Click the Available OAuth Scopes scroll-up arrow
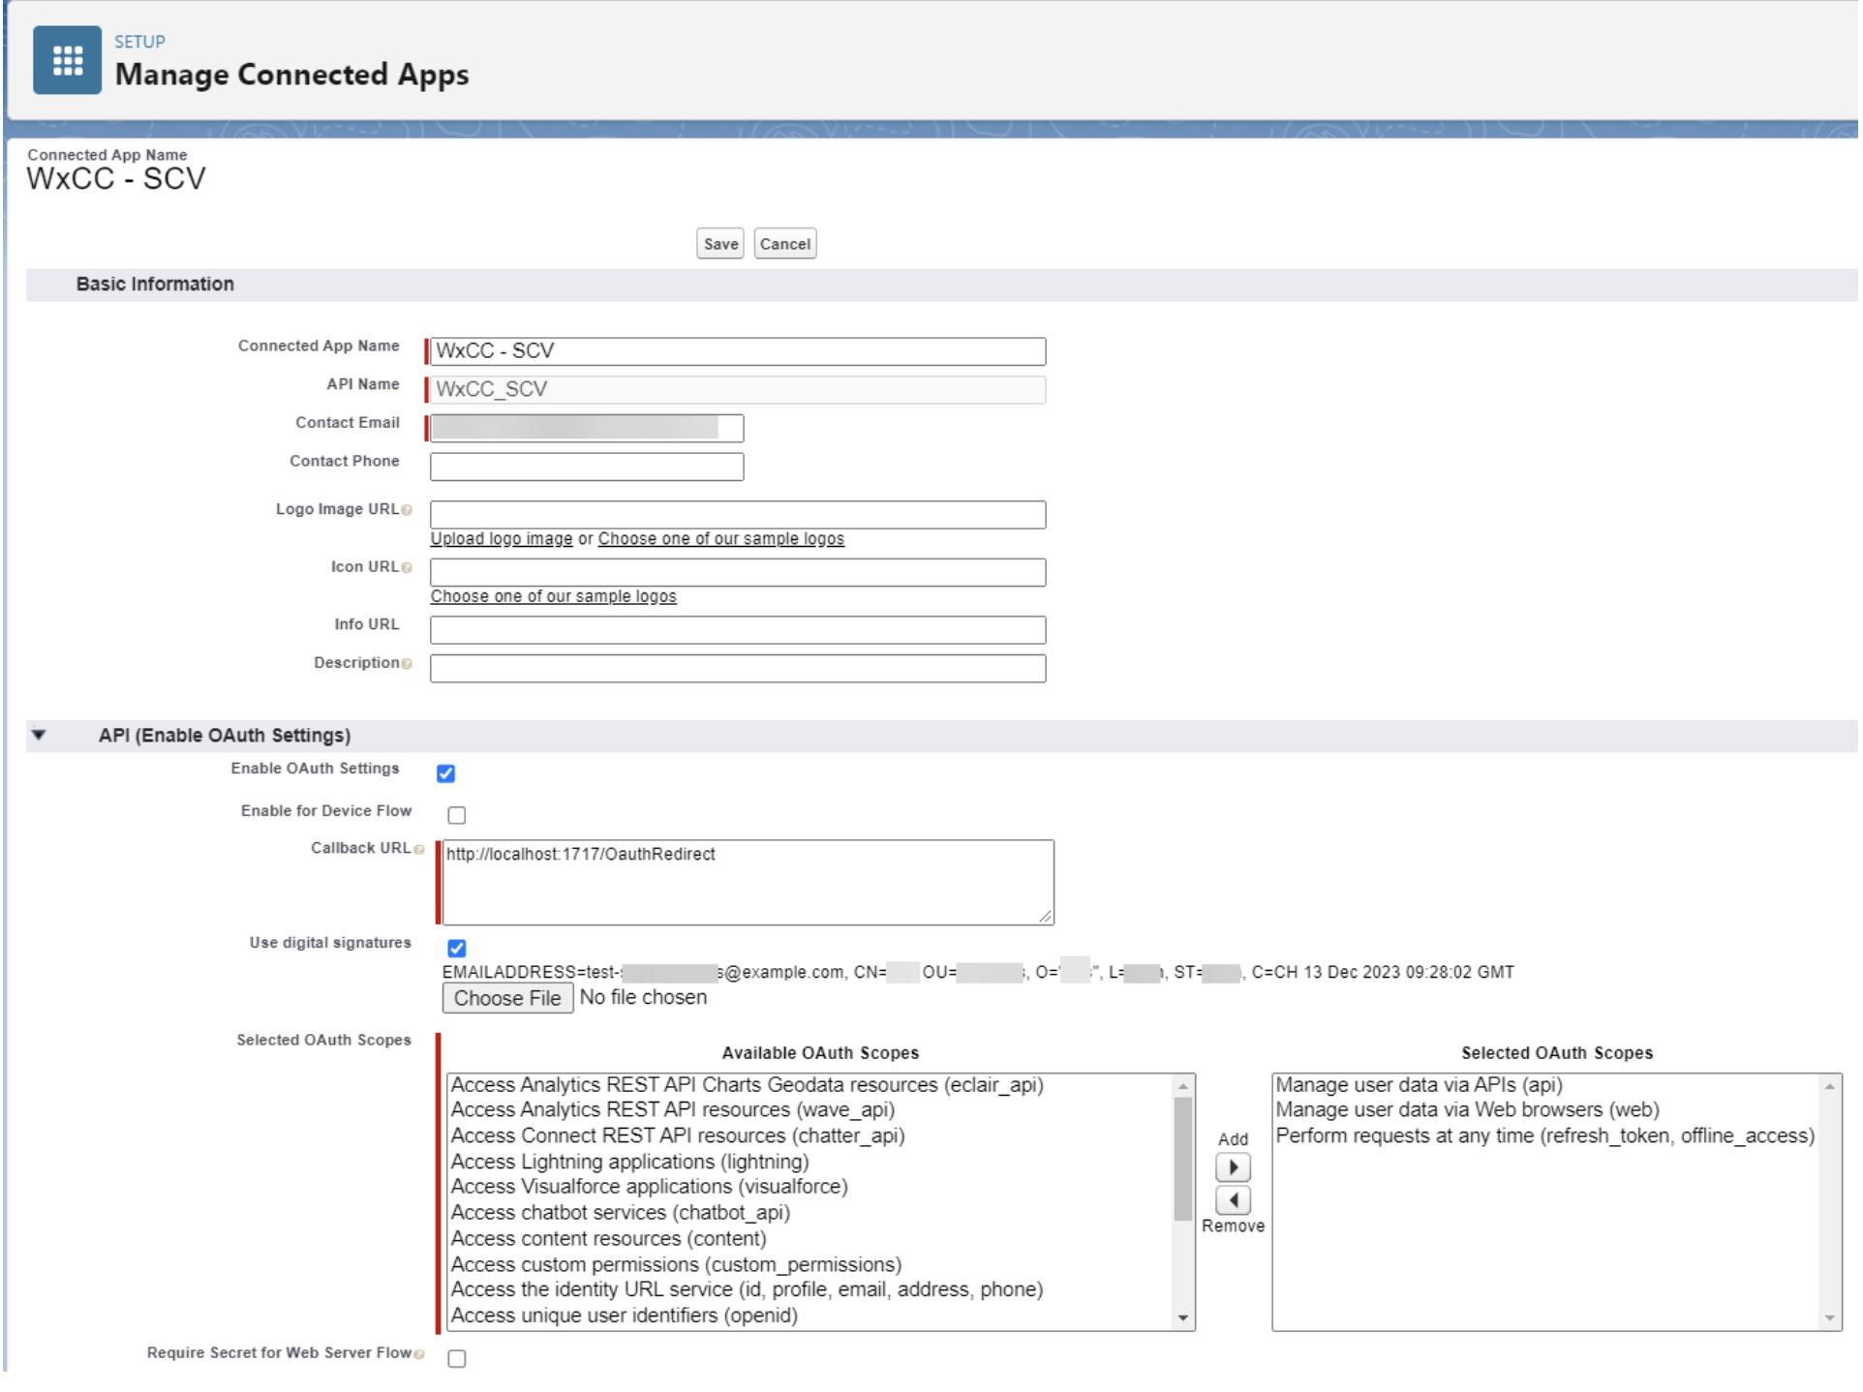The width and height of the screenshot is (1863, 1392). click(1185, 1088)
